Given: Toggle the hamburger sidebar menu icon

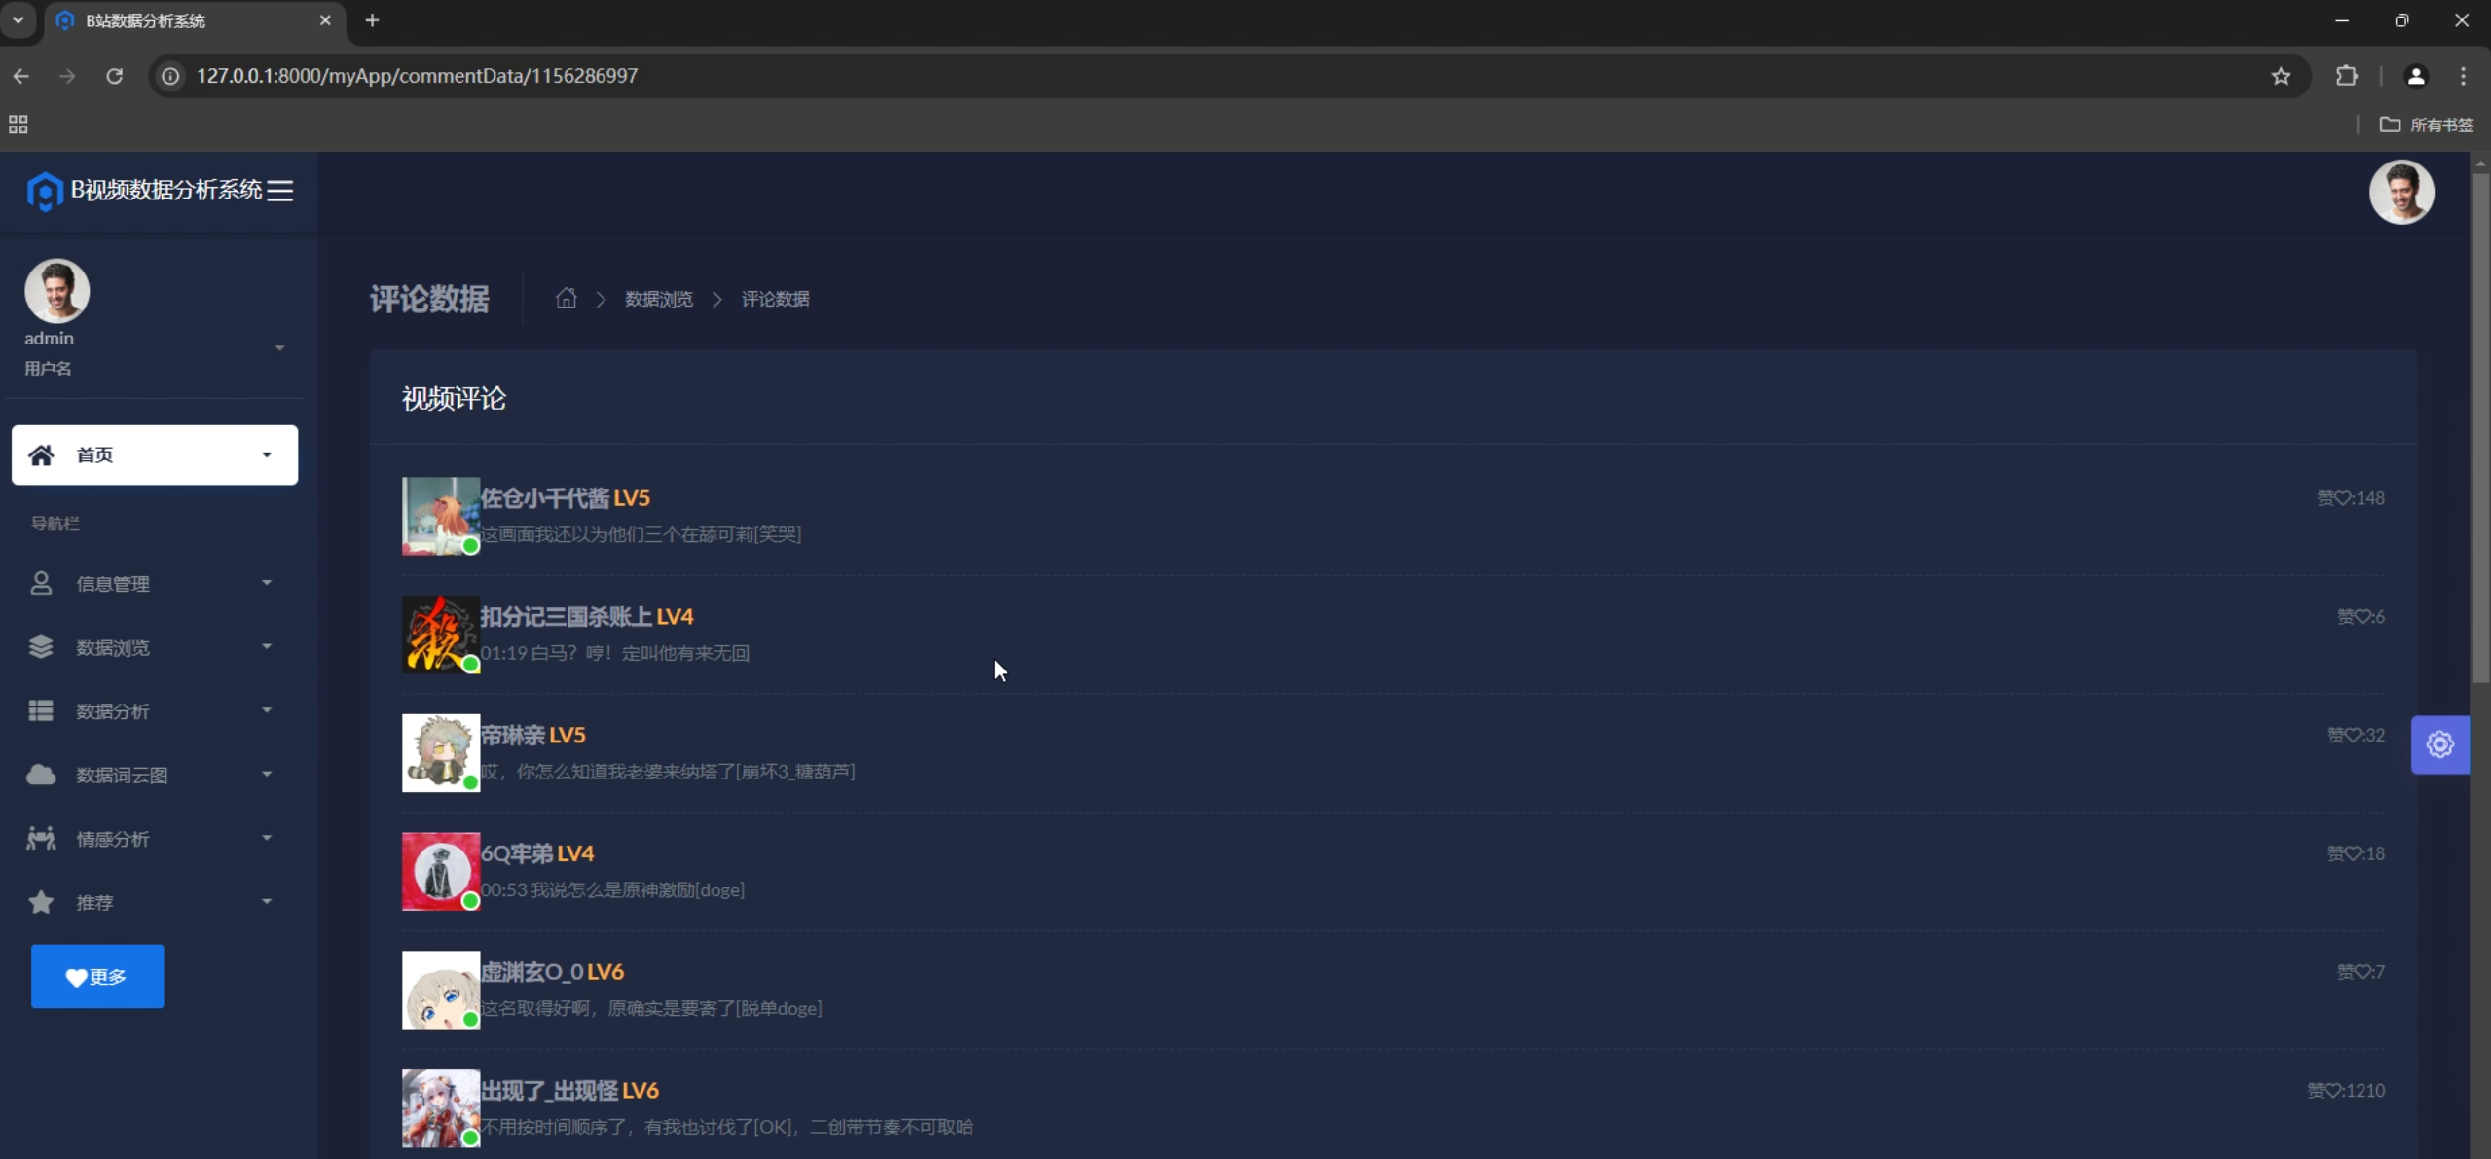Looking at the screenshot, I should click(280, 191).
